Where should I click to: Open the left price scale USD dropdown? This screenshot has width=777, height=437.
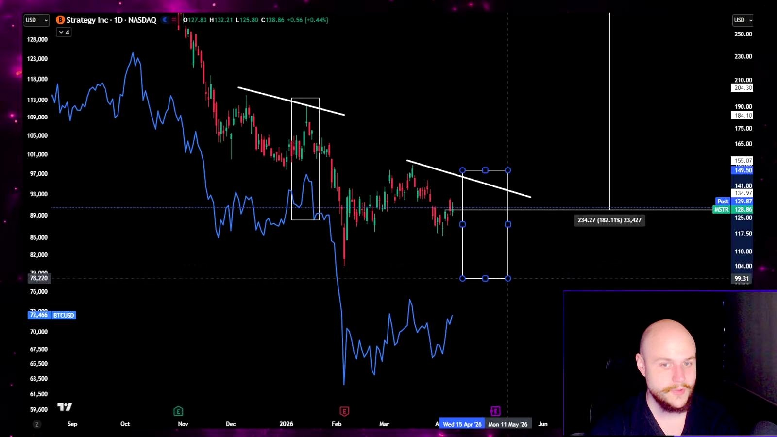36,20
